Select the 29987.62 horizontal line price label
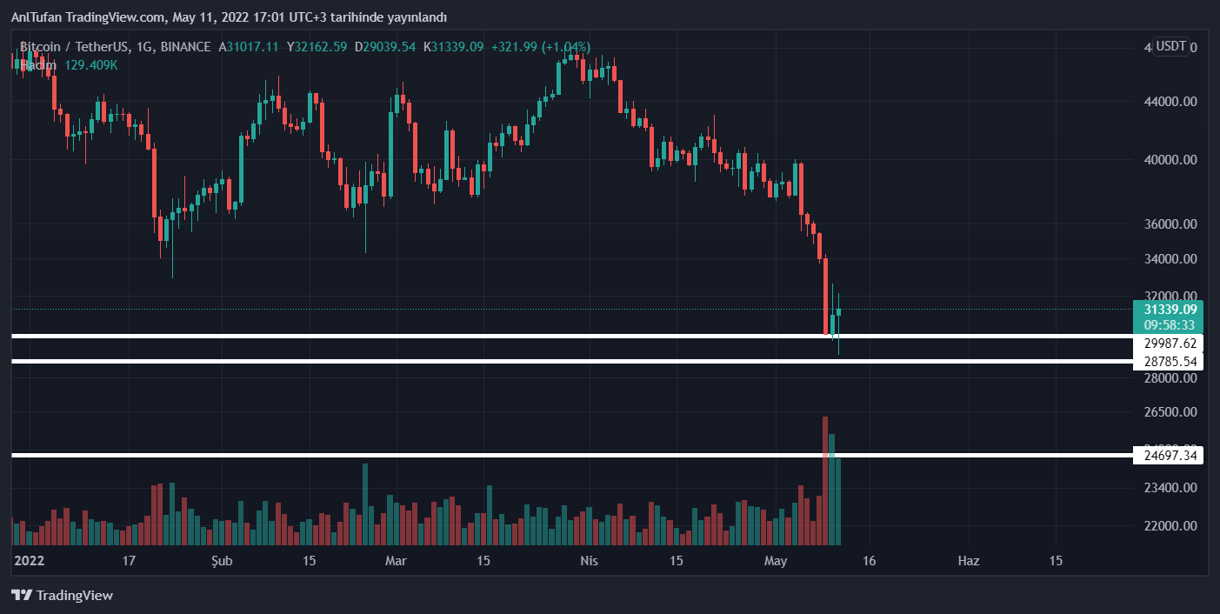Screen dimensions: 1220x614 click(x=1170, y=344)
